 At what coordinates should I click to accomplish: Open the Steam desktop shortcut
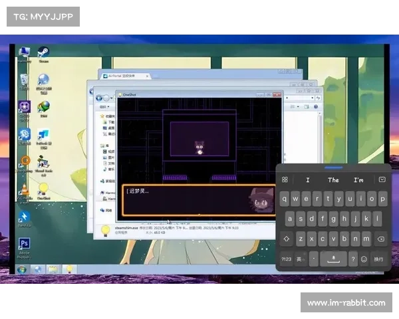point(43,53)
